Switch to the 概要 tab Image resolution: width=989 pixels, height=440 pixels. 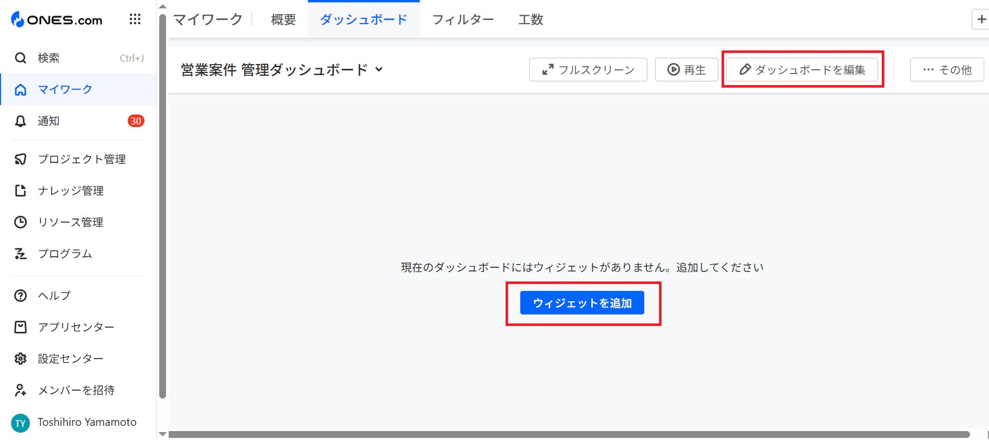283,19
